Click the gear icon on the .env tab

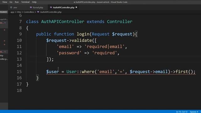pyautogui.click(x=11, y=8)
